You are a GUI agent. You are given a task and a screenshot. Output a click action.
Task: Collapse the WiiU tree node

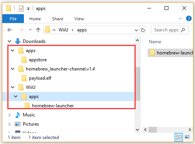(12, 87)
